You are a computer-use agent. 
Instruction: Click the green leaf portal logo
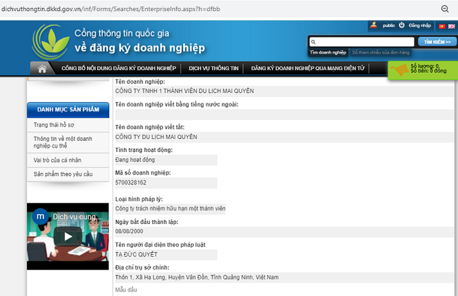[51, 41]
